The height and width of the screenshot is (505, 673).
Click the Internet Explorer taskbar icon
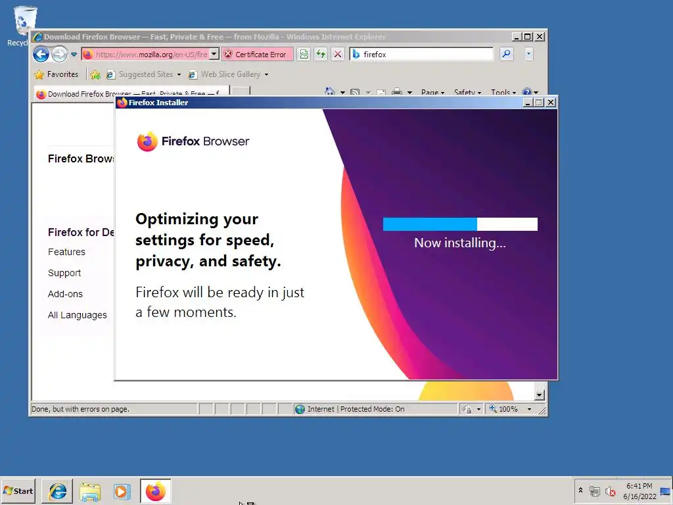[58, 491]
